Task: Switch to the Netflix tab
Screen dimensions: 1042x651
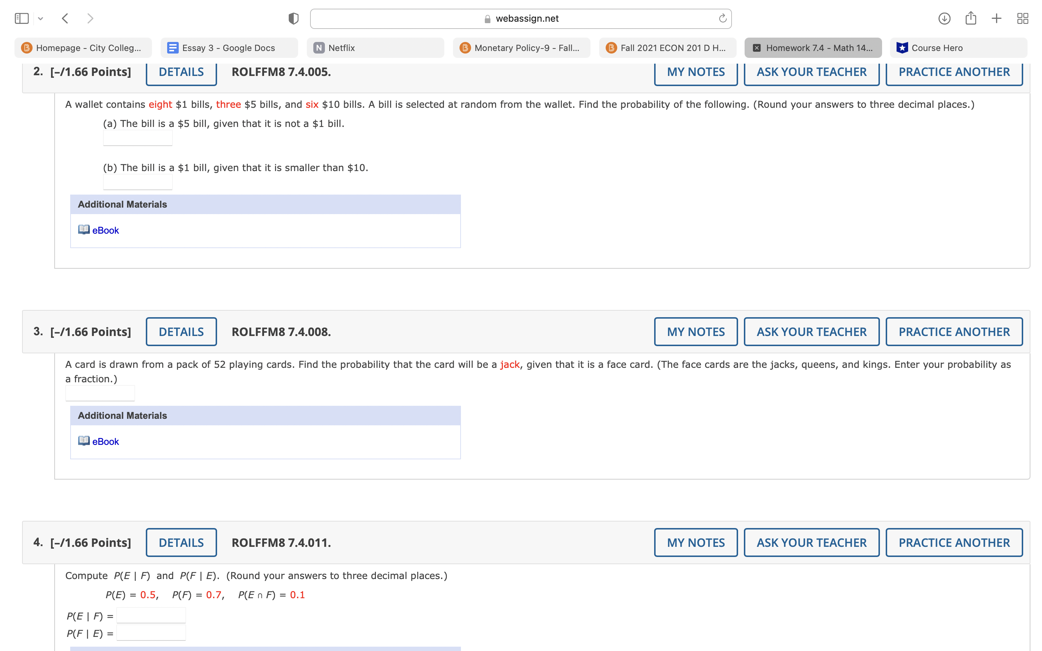Action: (374, 48)
